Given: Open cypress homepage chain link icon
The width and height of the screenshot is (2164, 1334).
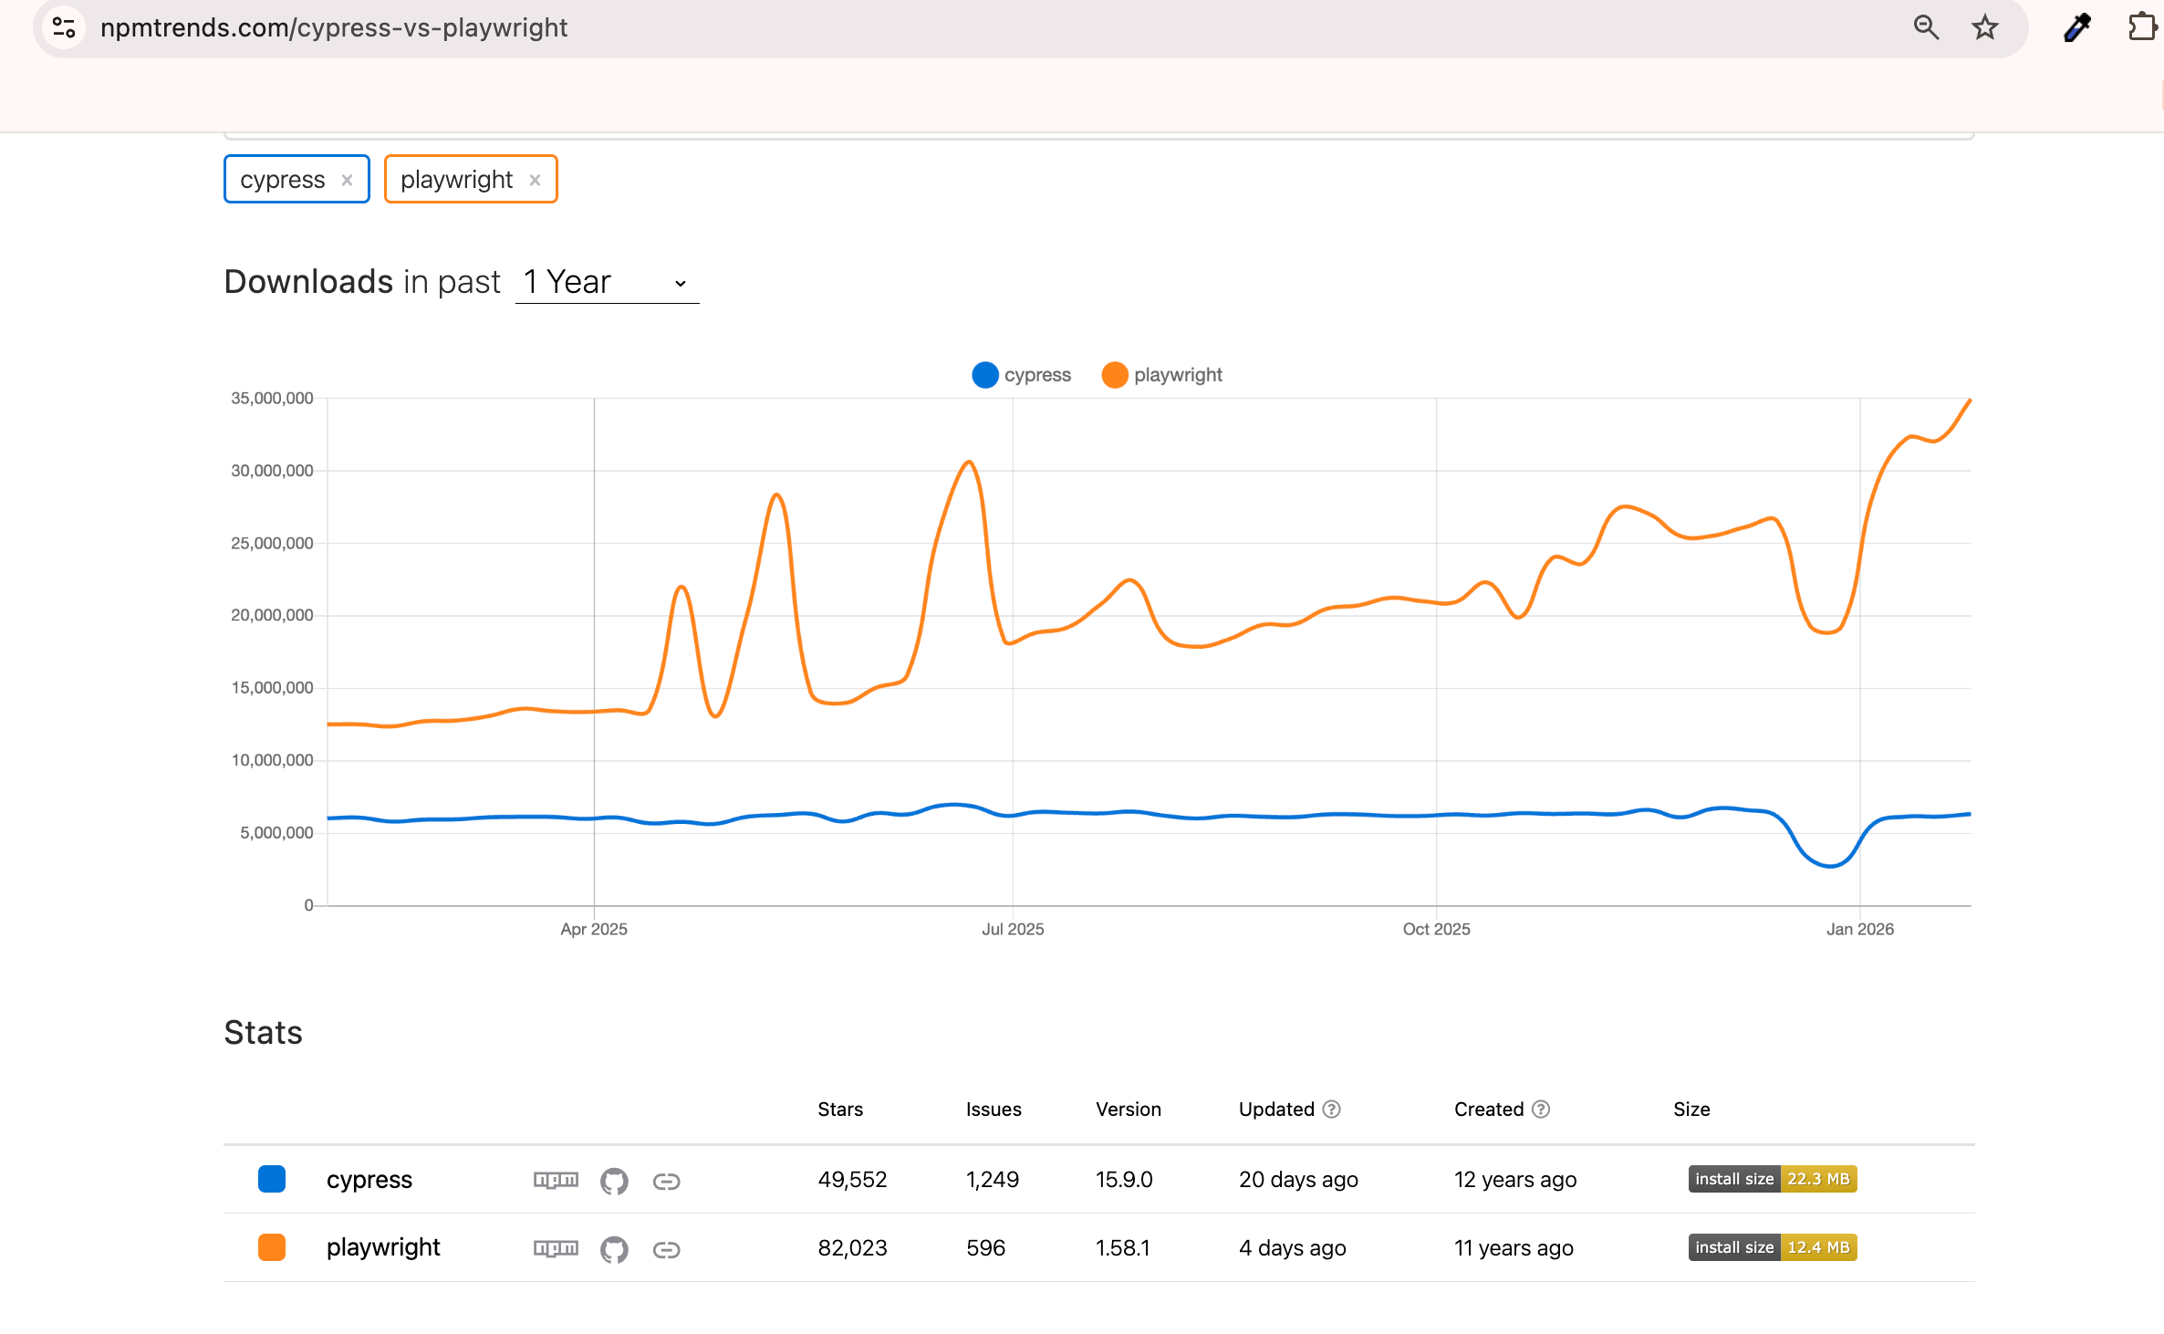Looking at the screenshot, I should (667, 1182).
